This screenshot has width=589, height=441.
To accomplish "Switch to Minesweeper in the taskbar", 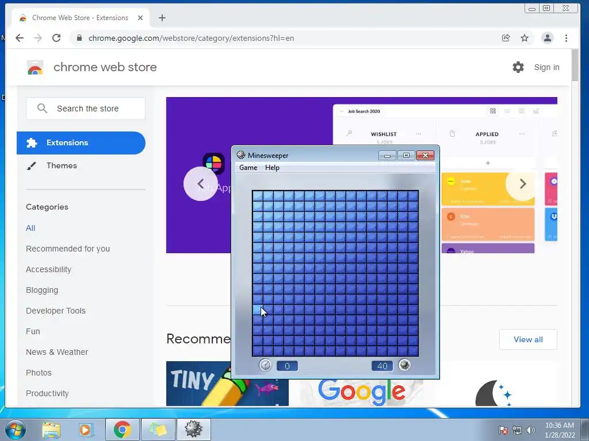I will pyautogui.click(x=193, y=430).
